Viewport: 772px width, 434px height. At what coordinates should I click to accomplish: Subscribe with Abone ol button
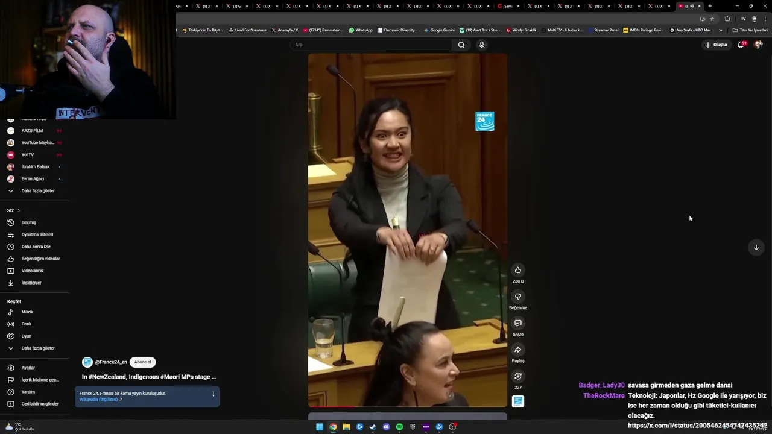[x=143, y=362]
